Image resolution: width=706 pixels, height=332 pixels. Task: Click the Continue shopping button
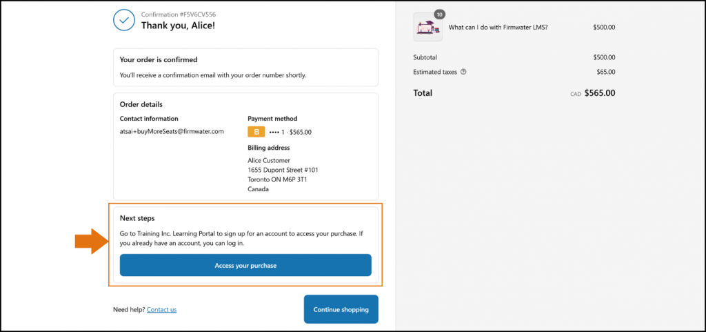coord(341,309)
